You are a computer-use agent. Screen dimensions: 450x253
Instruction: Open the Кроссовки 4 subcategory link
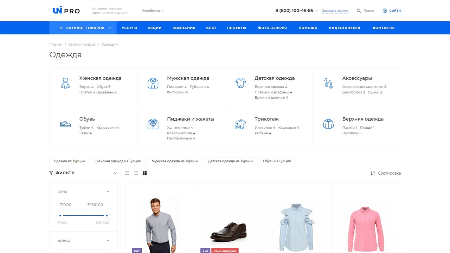(x=108, y=128)
